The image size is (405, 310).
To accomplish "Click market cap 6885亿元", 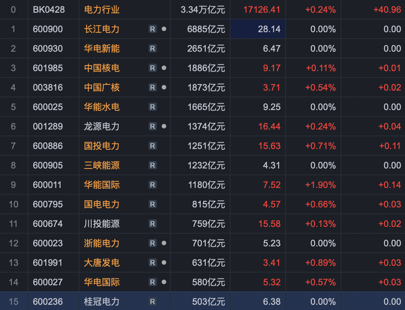I will point(206,29).
